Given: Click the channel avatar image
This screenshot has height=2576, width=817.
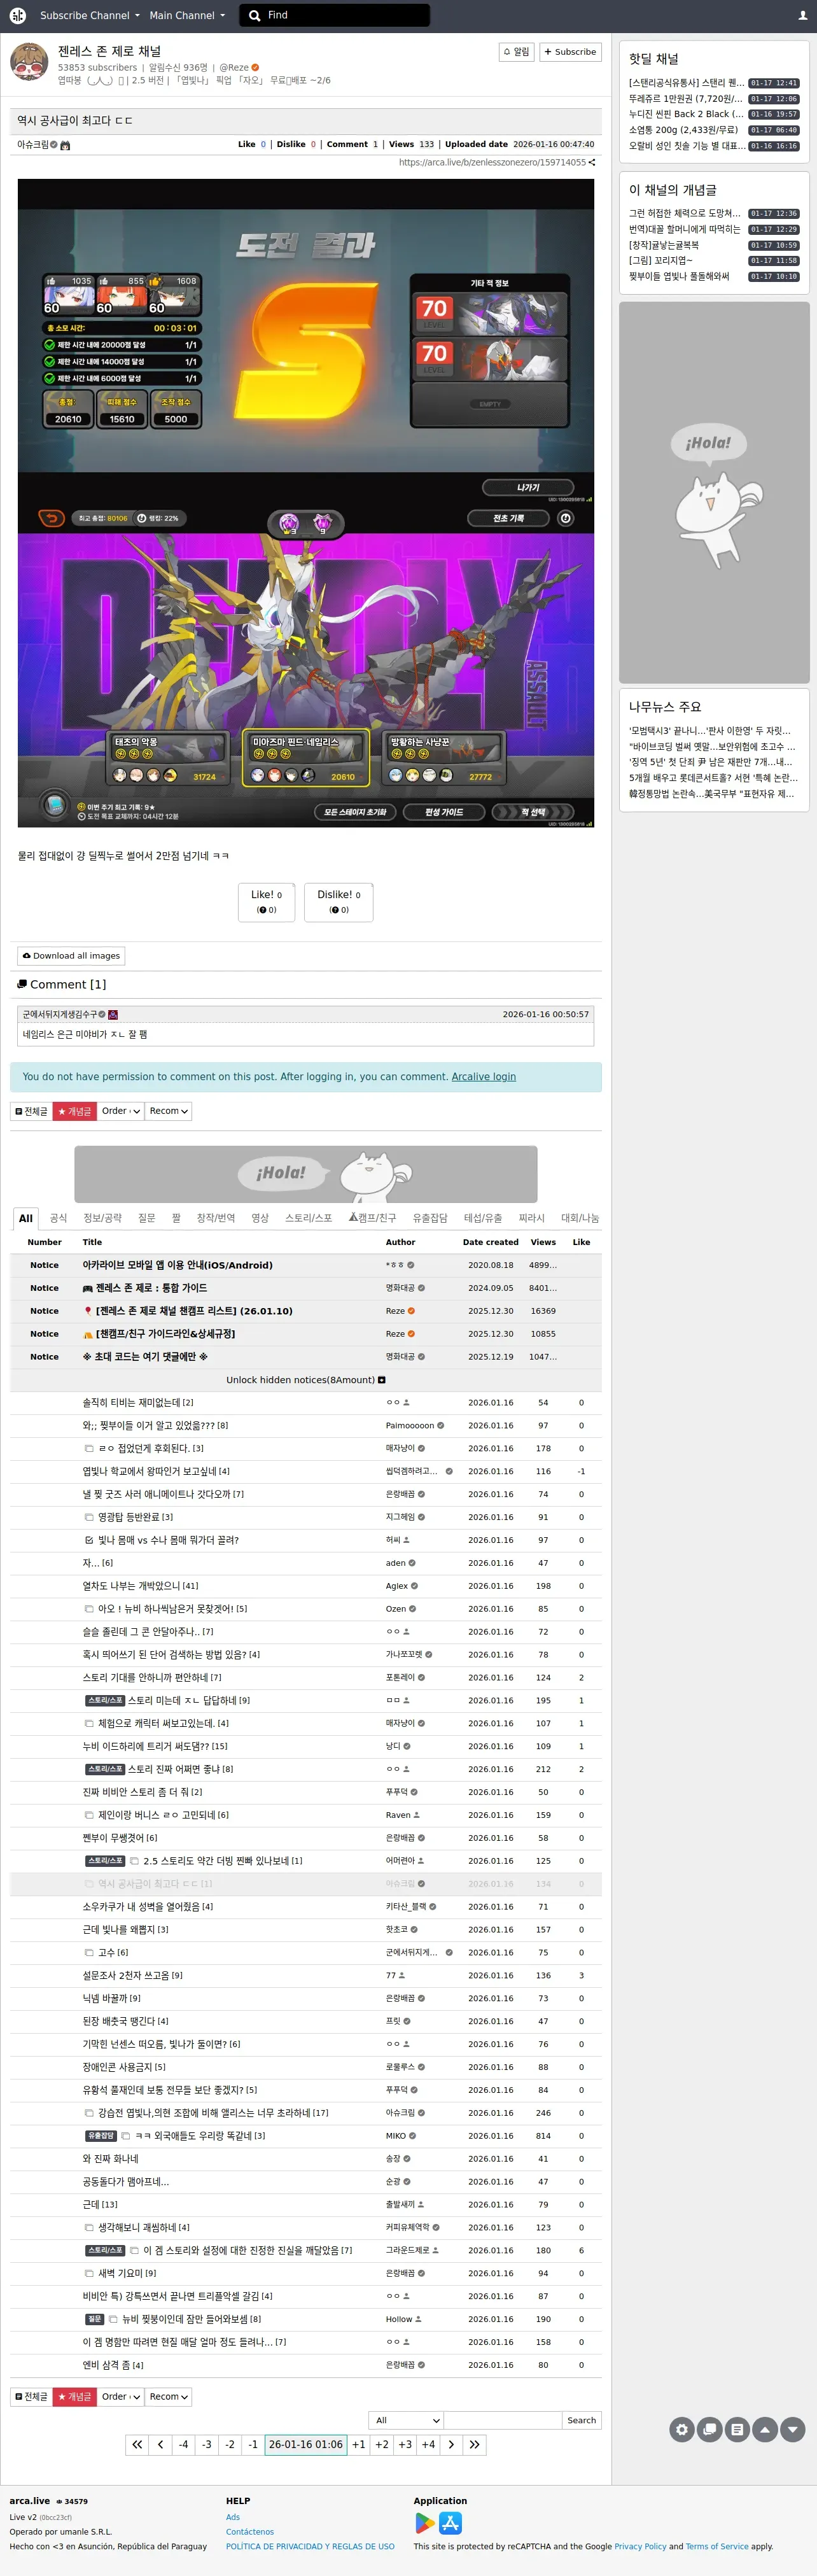Looking at the screenshot, I should click(x=29, y=62).
